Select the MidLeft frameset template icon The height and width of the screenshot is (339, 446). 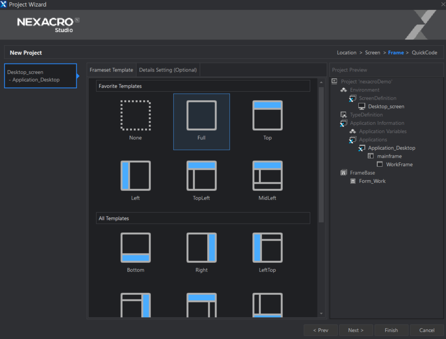pyautogui.click(x=268, y=176)
